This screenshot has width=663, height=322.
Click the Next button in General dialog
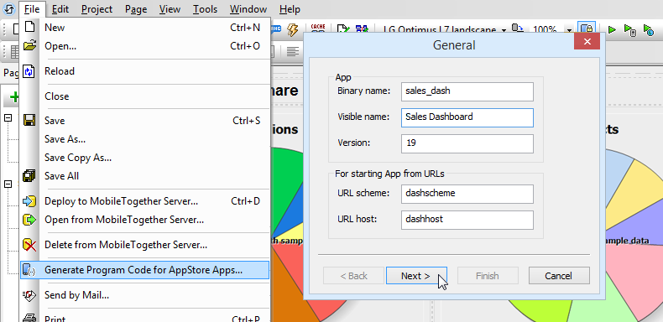[416, 276]
